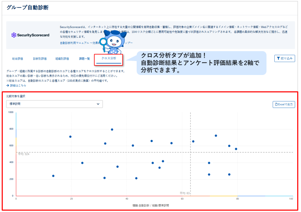Open the 自動診断利用マニュアル link
Viewport: 301px width, 212px height.
click(73, 42)
